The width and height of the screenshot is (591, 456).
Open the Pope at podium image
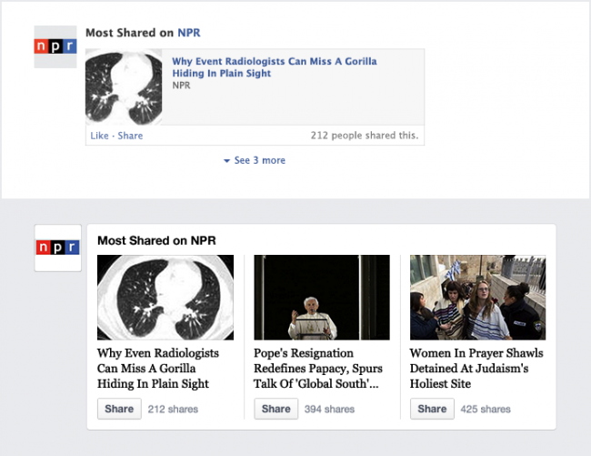322,298
